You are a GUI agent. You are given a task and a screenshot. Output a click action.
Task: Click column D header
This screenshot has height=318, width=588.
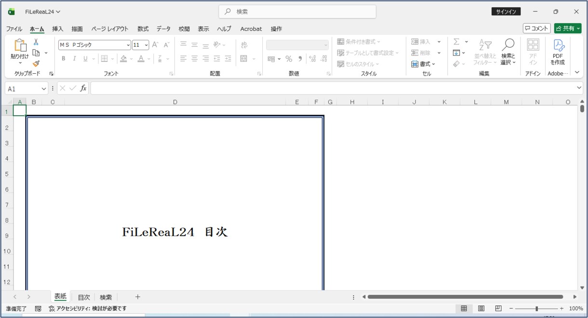click(x=175, y=102)
